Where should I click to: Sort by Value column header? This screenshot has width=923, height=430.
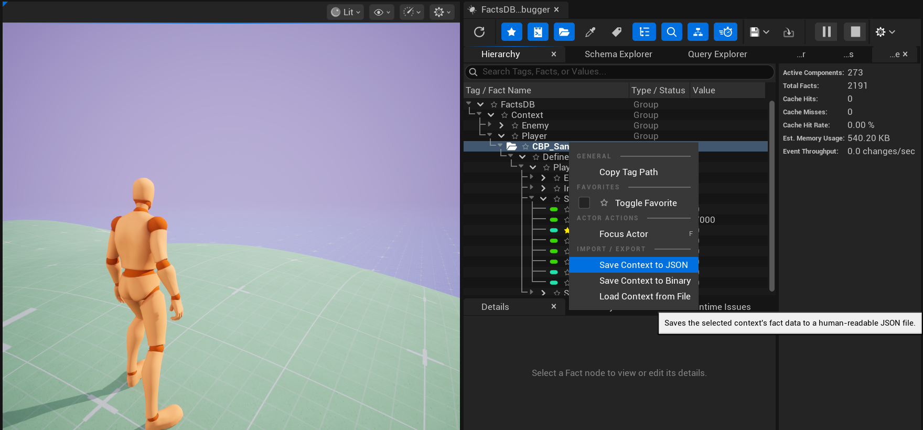point(727,90)
